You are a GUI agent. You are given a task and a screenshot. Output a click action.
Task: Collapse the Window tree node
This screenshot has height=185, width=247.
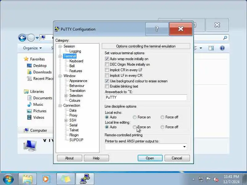point(60,76)
